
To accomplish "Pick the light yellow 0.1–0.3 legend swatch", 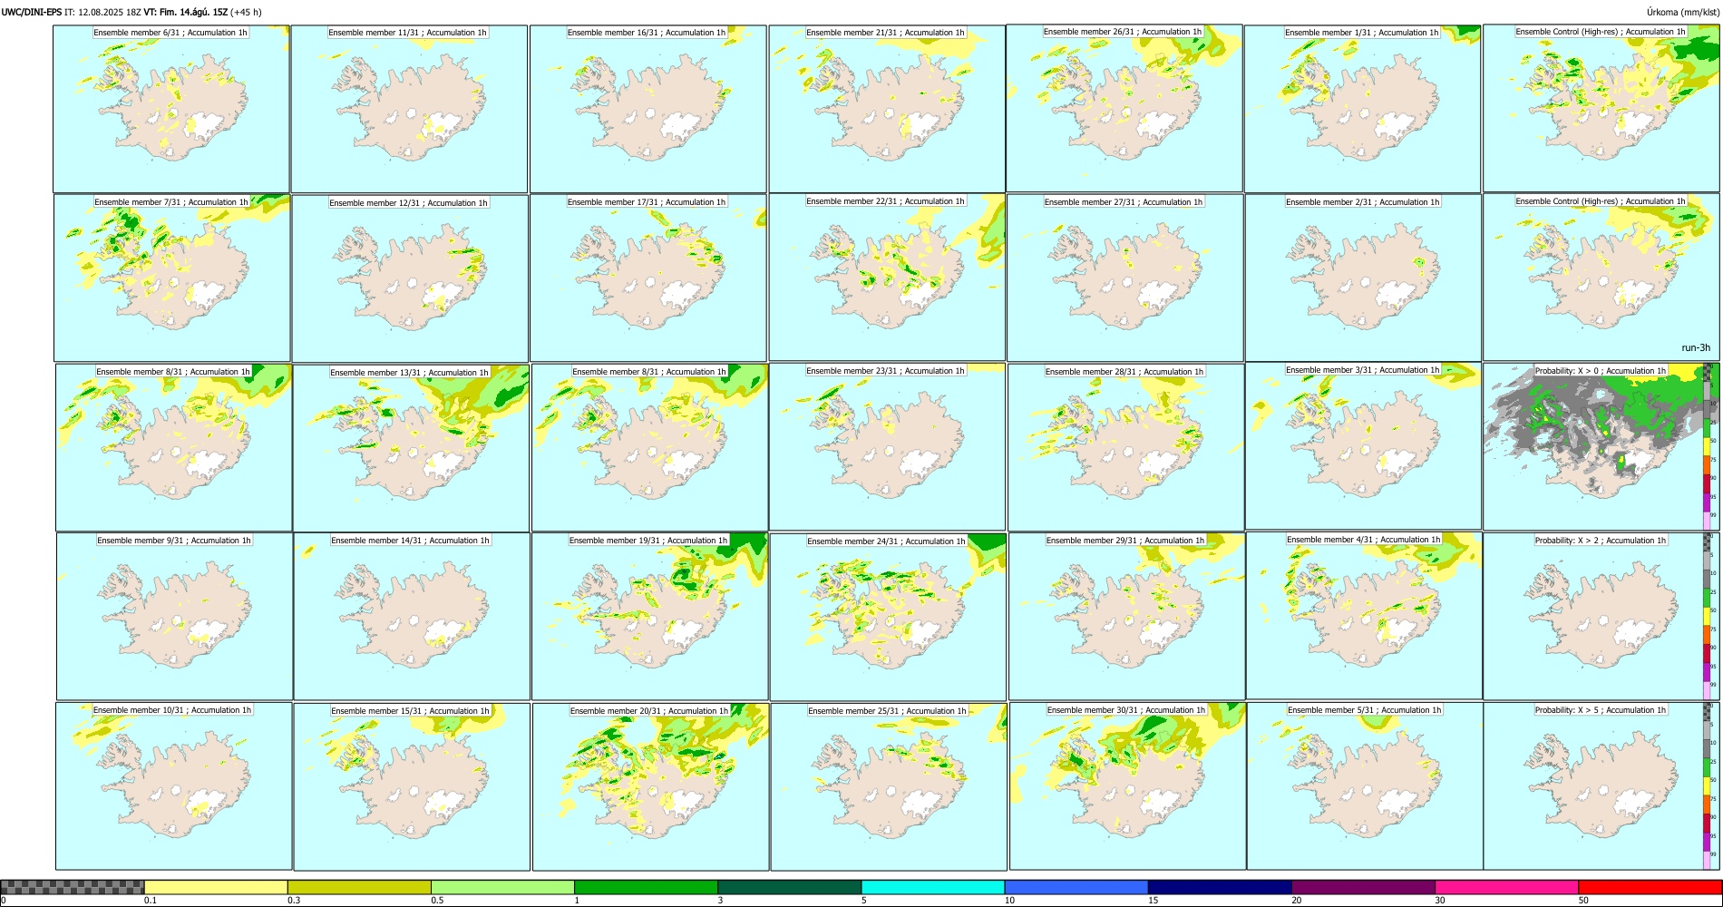I will [x=216, y=887].
